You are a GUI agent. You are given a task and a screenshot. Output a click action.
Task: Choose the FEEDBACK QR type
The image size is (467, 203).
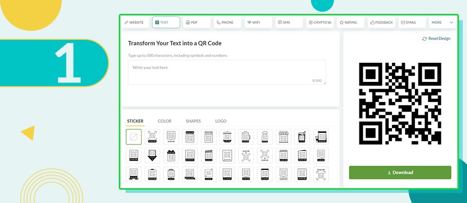(x=381, y=22)
